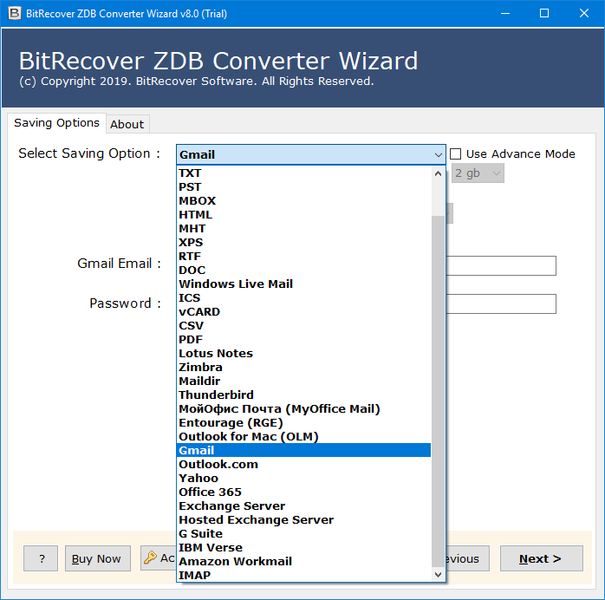Select Exchange Server entry
This screenshot has width=605, height=600.
coord(303,505)
